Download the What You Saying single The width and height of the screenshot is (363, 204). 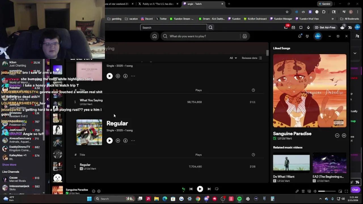pyautogui.click(x=125, y=76)
